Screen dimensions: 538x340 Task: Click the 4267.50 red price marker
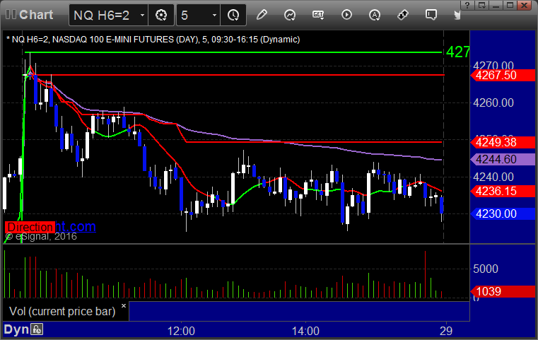tap(503, 75)
